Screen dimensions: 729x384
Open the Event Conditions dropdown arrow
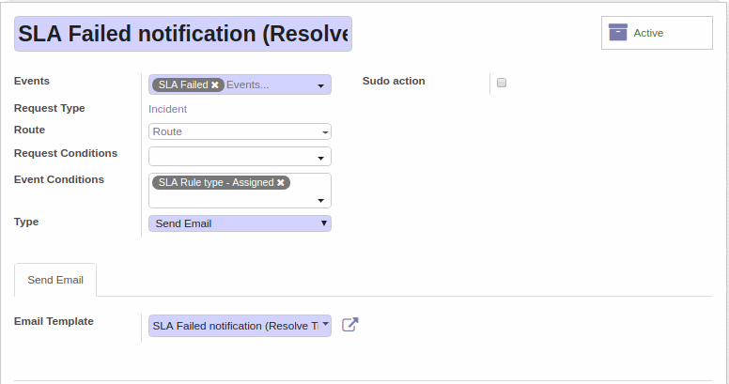pyautogui.click(x=320, y=200)
